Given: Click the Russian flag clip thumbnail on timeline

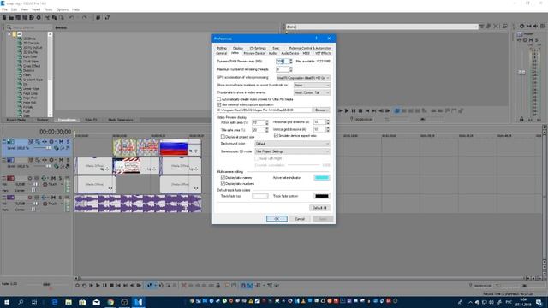Looking at the screenshot, I should [174, 148].
